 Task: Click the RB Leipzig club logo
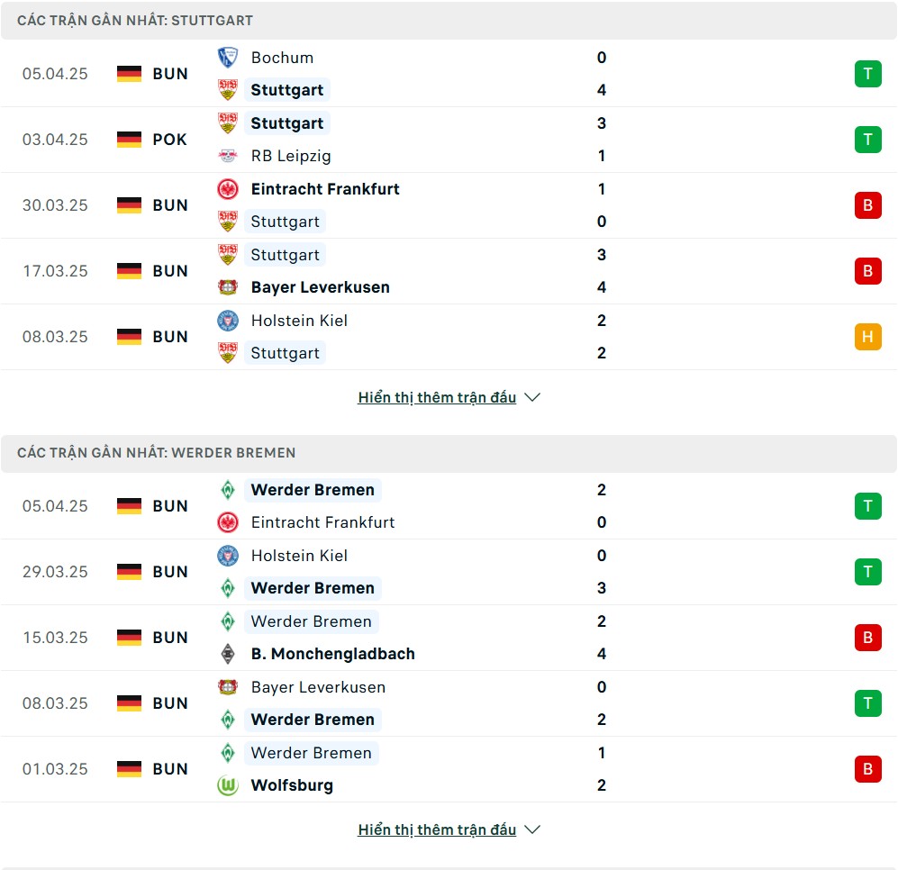(228, 156)
